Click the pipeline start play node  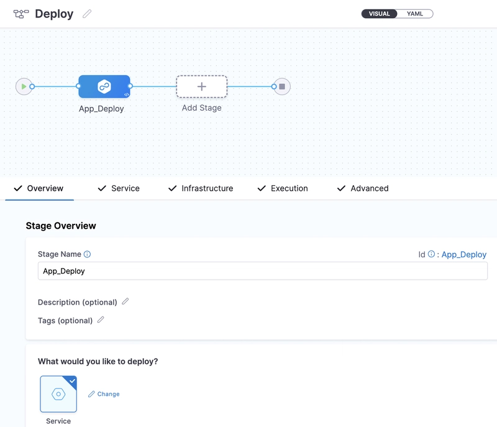tap(24, 86)
